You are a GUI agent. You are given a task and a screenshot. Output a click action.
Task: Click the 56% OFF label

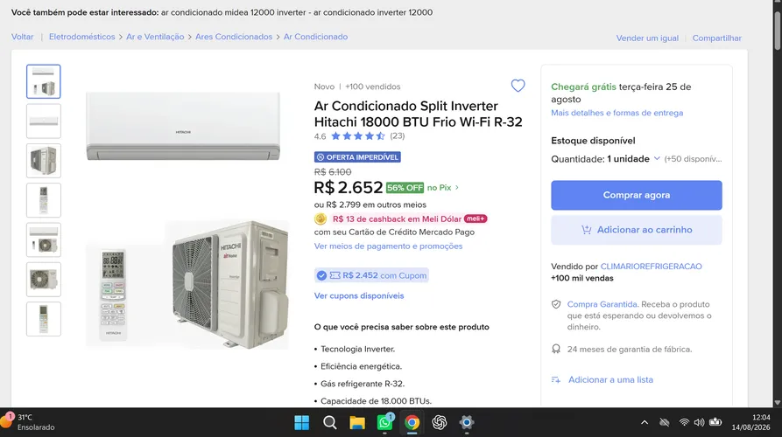(405, 188)
